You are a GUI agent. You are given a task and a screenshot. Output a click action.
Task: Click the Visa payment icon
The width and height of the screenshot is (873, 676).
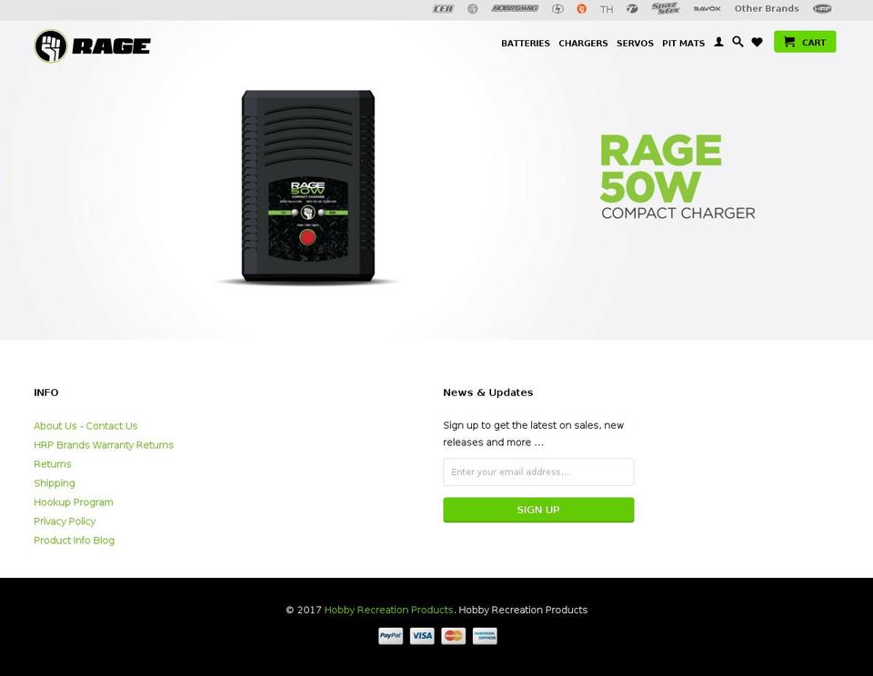(x=422, y=636)
